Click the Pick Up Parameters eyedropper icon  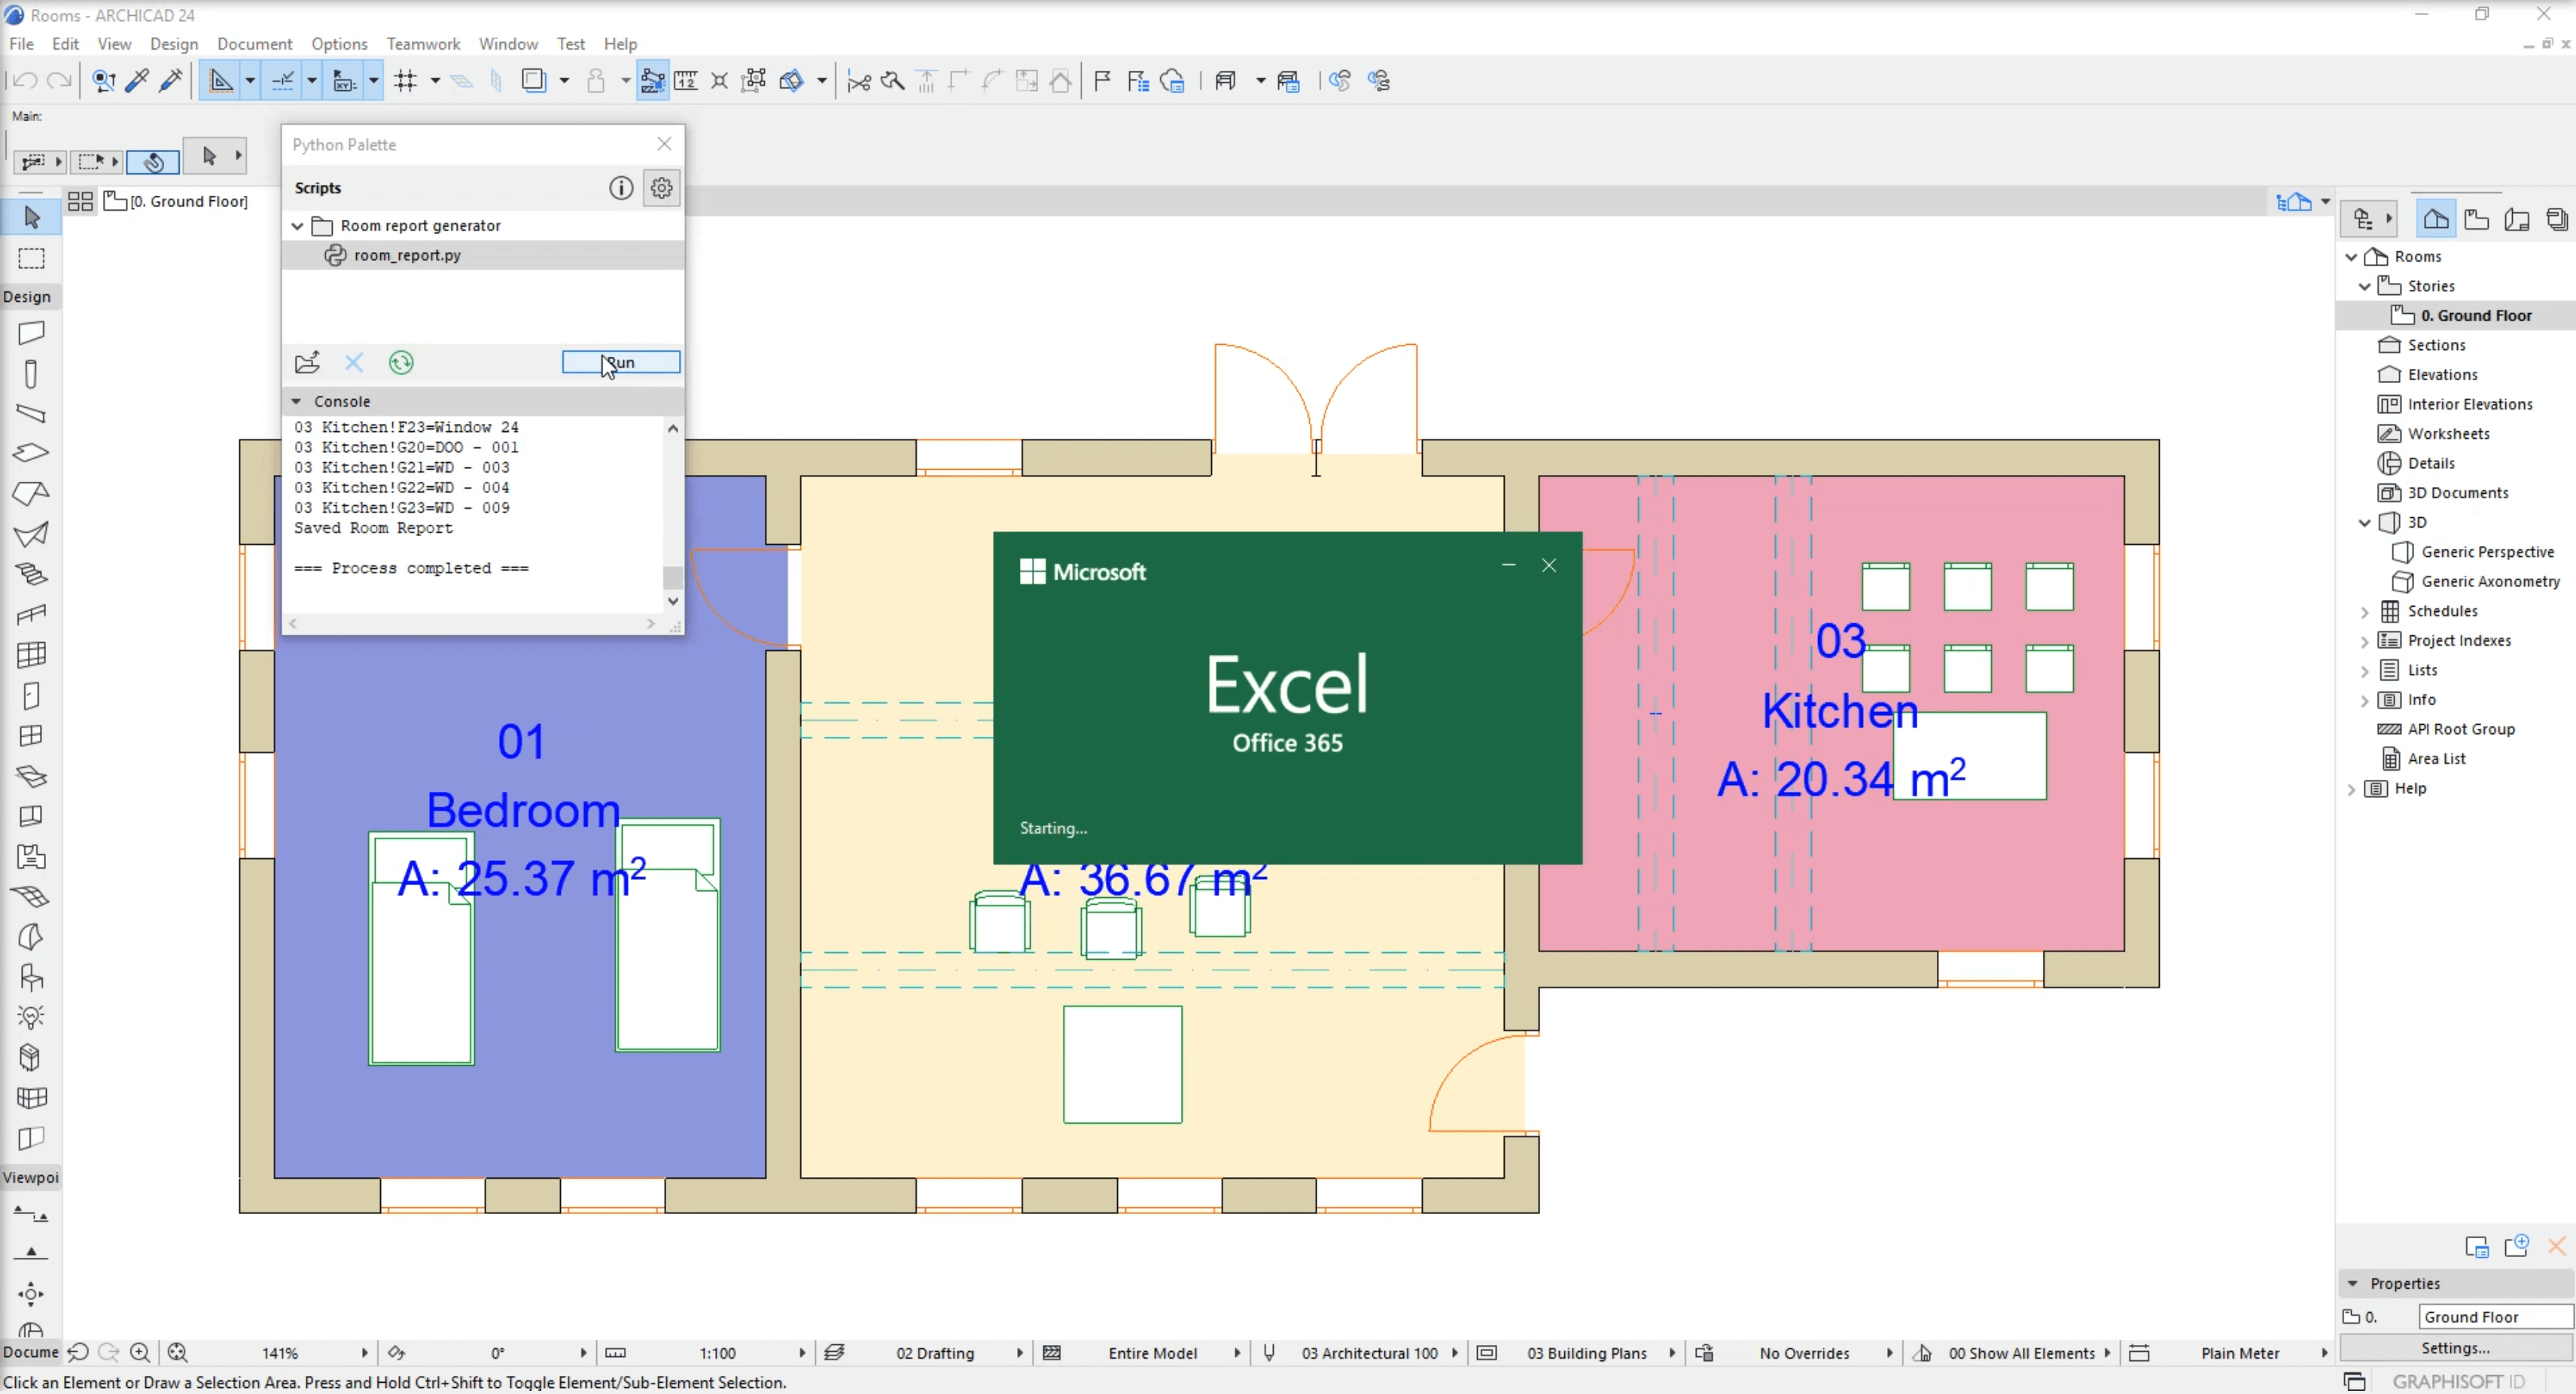tap(138, 81)
